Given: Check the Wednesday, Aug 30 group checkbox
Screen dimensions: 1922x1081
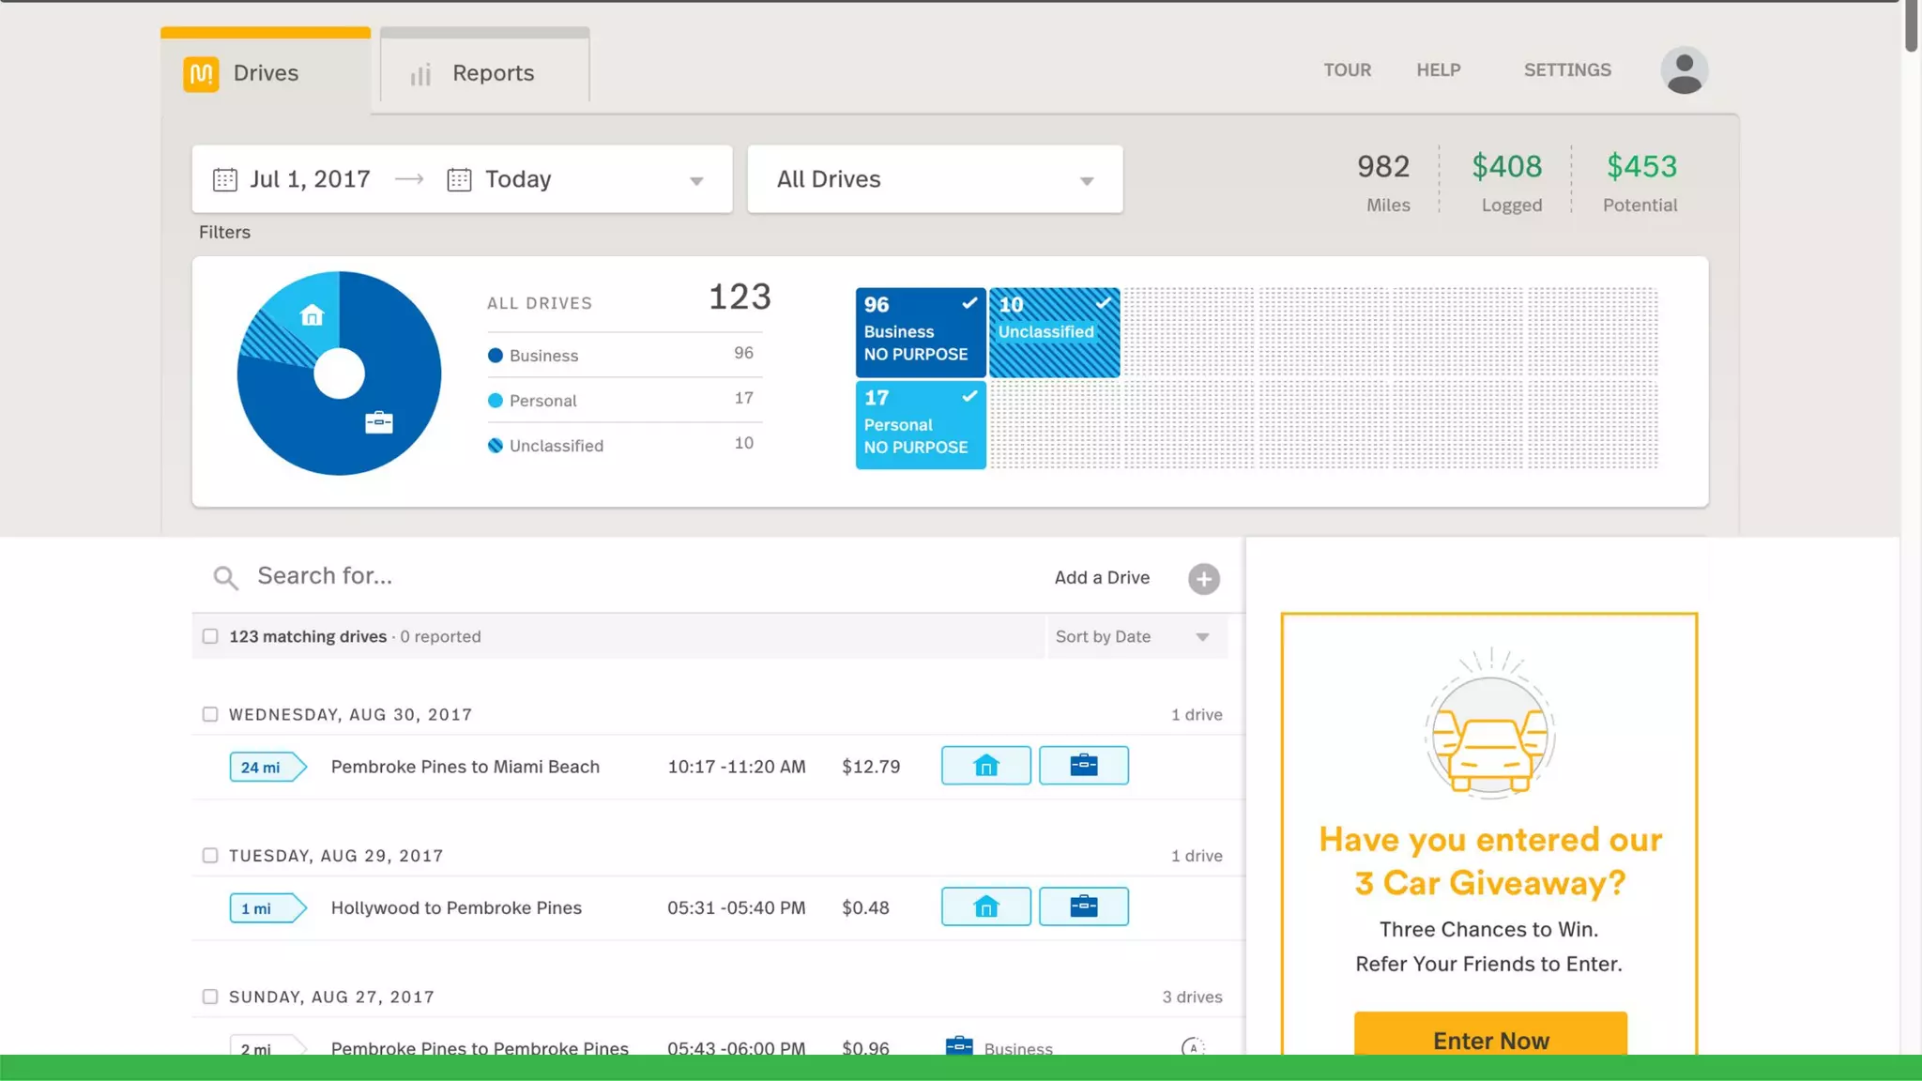Looking at the screenshot, I should (x=210, y=714).
